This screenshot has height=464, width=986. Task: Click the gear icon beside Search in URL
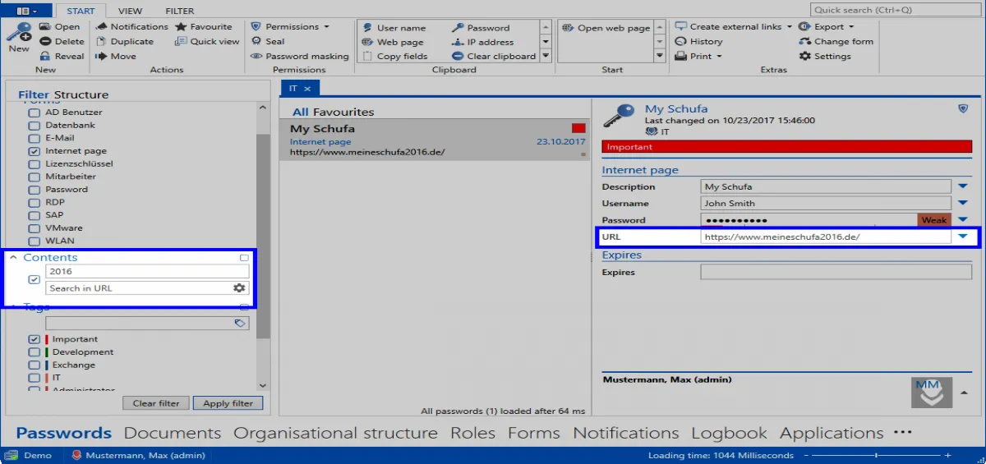(239, 288)
